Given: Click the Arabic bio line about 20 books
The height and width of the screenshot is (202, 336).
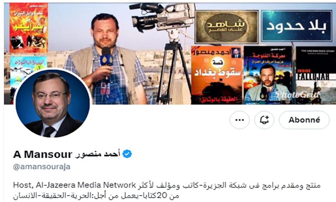Looking at the screenshot, I should tap(96, 196).
